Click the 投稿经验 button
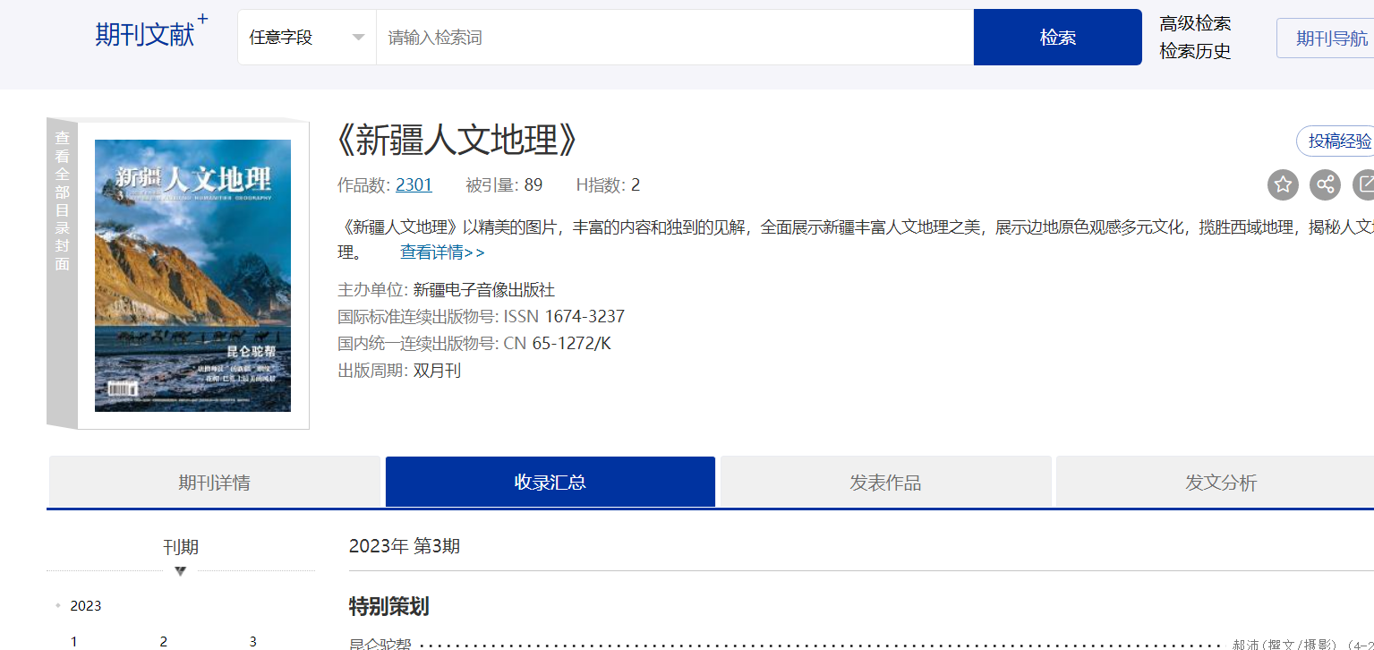The width and height of the screenshot is (1374, 650). [x=1337, y=141]
